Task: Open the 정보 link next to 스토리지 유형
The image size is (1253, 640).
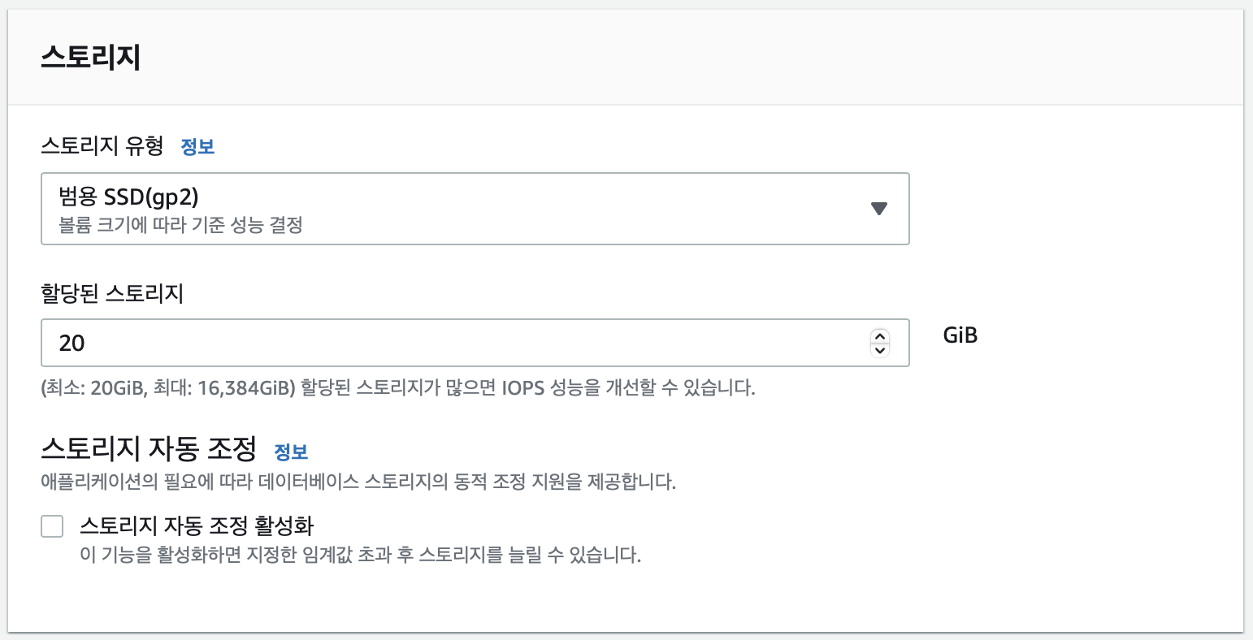Action: click(x=197, y=146)
